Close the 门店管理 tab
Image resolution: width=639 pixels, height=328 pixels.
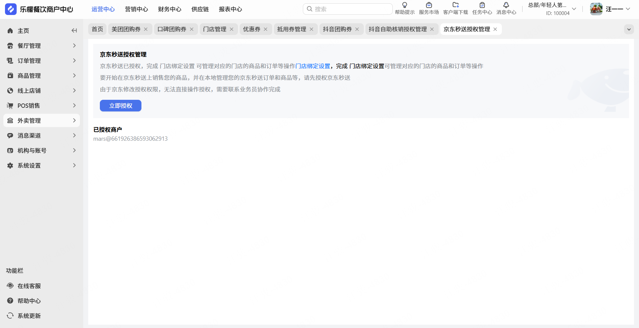coord(232,29)
